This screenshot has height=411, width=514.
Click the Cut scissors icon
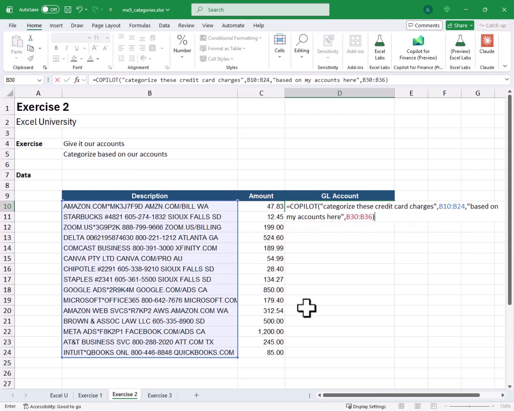(30, 38)
